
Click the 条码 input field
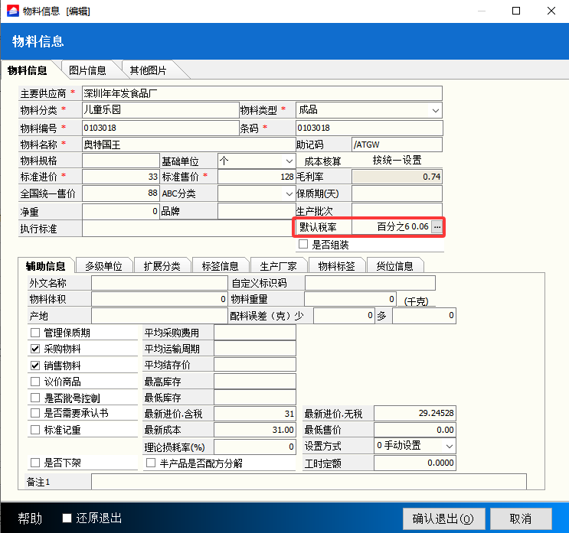pyautogui.click(x=369, y=128)
